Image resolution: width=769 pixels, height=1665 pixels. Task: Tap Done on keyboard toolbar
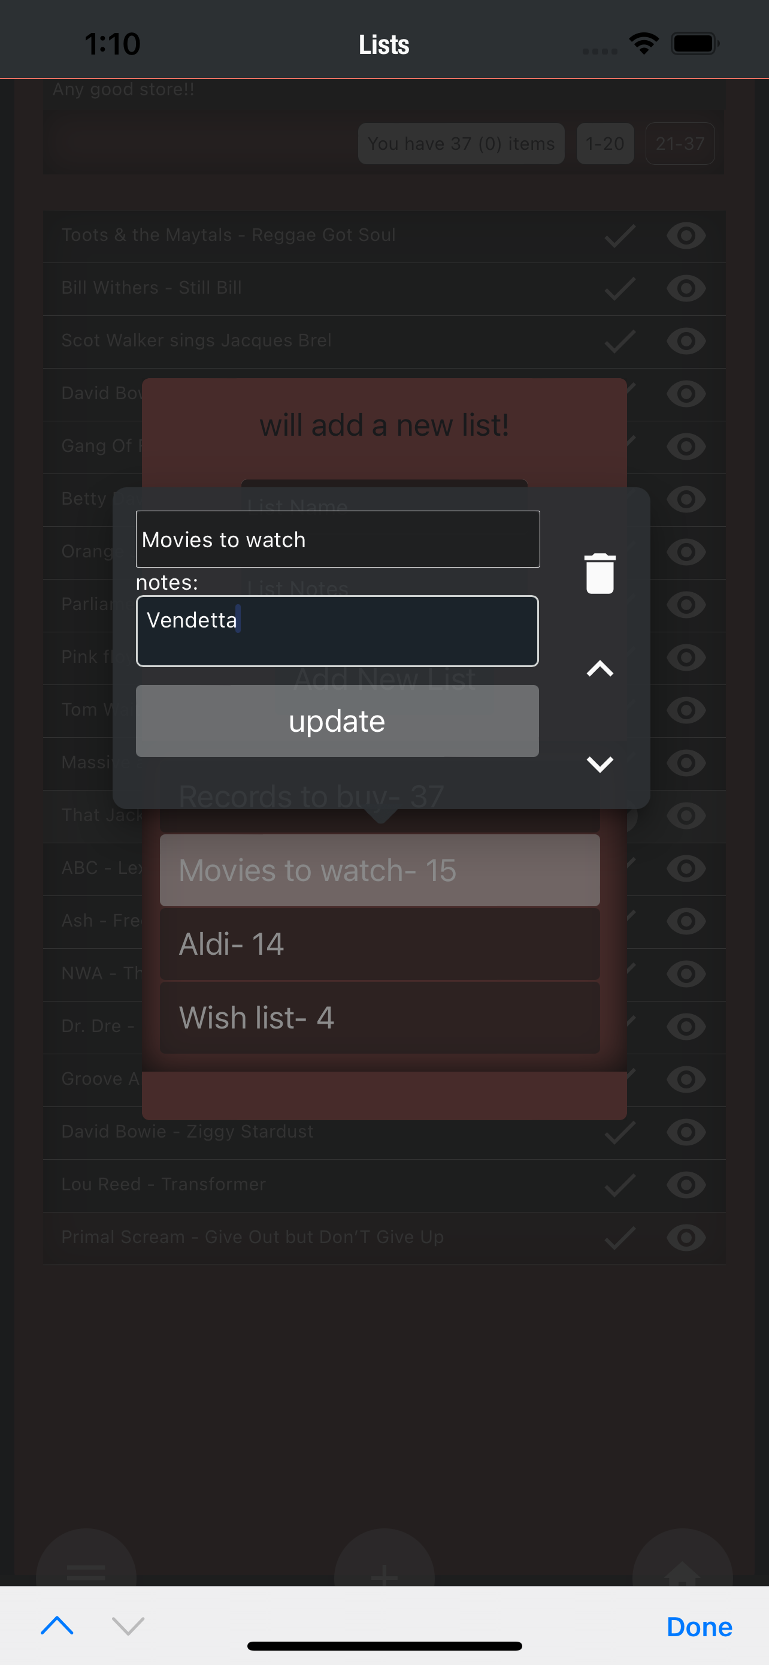(700, 1626)
